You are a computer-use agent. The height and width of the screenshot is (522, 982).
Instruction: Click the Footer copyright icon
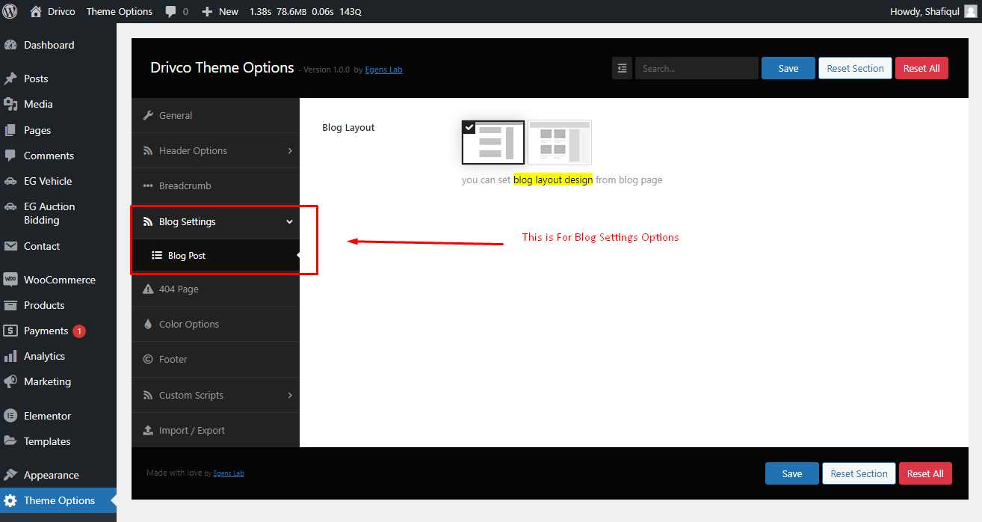[148, 359]
